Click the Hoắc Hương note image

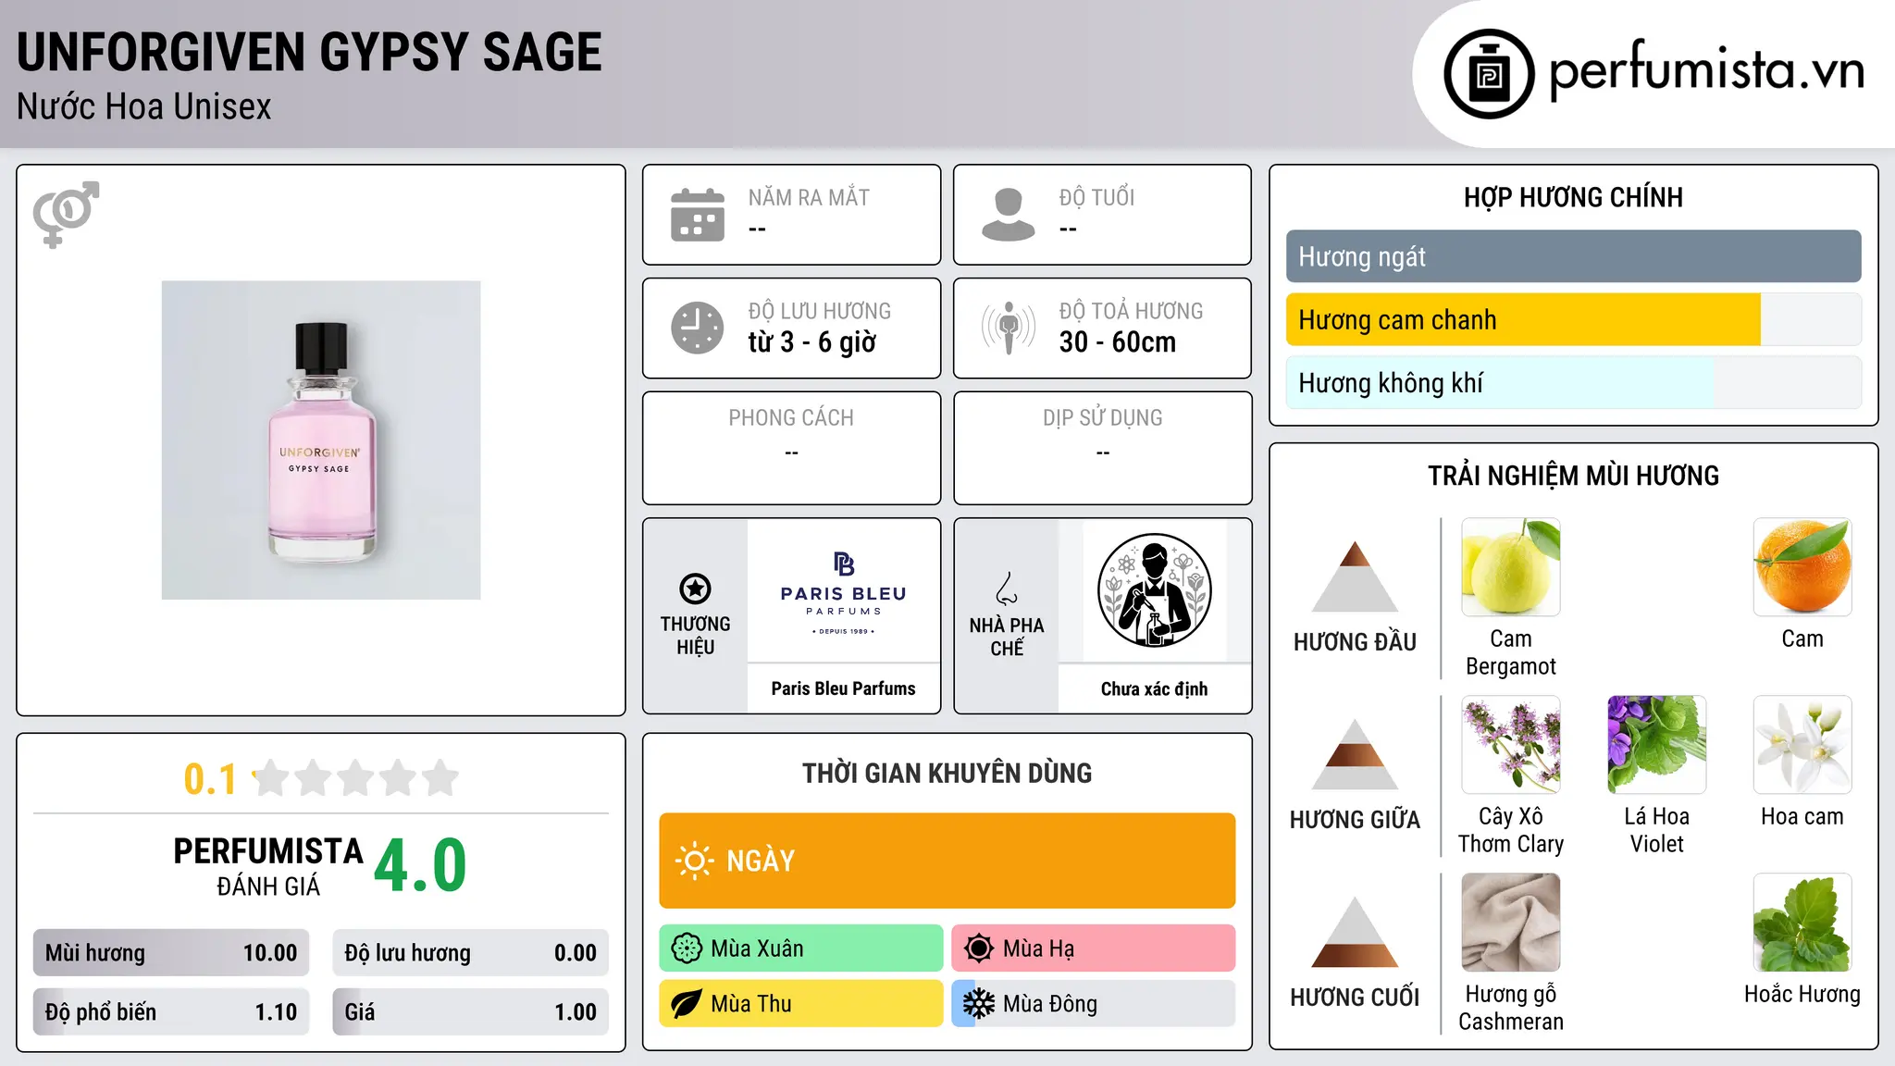1802,923
